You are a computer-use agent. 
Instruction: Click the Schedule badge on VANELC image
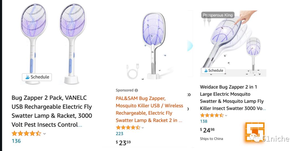(x=37, y=77)
